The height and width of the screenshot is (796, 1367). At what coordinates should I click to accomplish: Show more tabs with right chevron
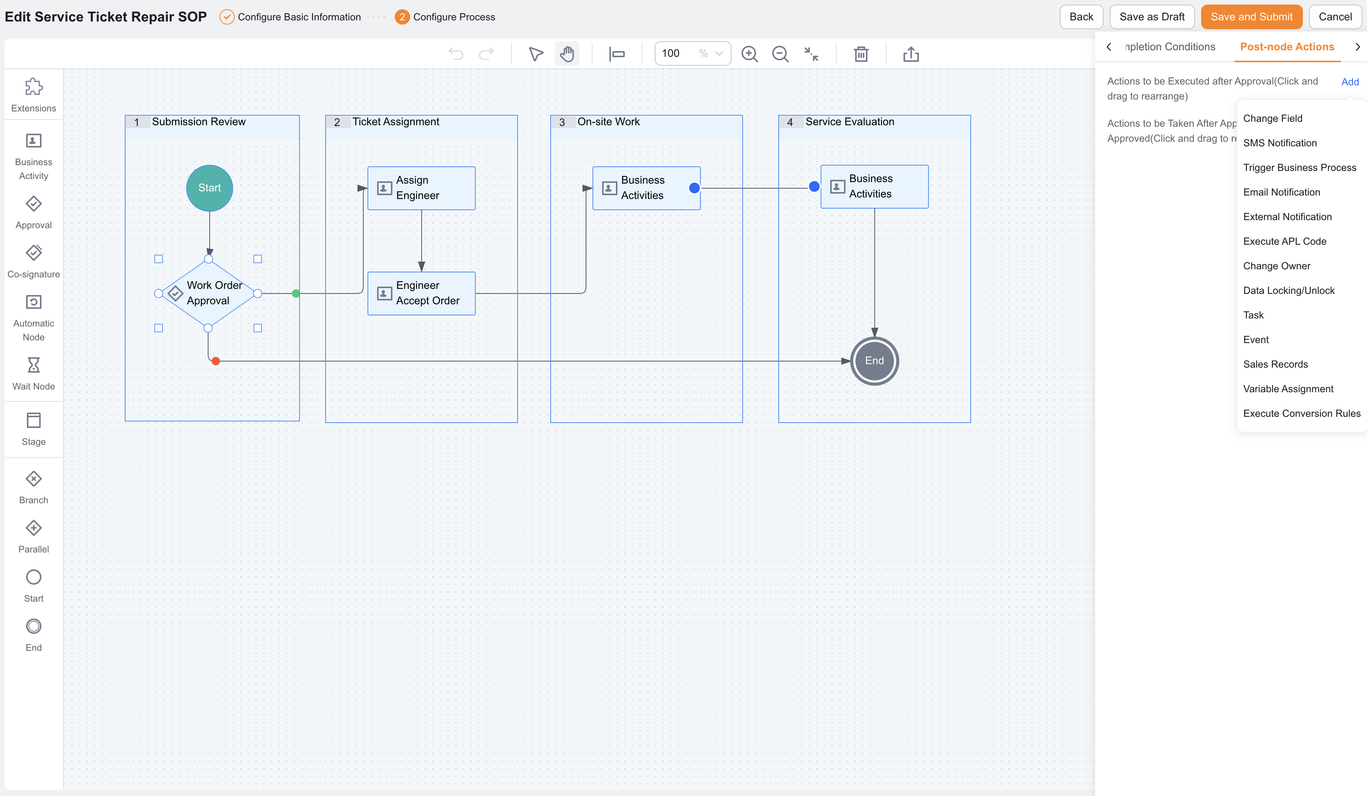click(1358, 46)
